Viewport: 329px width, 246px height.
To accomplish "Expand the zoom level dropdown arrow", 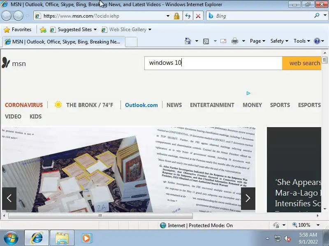I will 318,225.
